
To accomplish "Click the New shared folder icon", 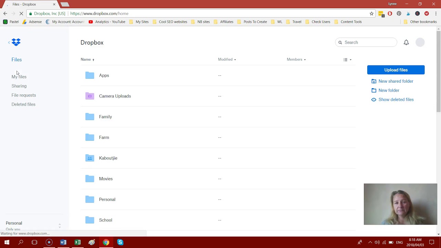I will [x=374, y=81].
